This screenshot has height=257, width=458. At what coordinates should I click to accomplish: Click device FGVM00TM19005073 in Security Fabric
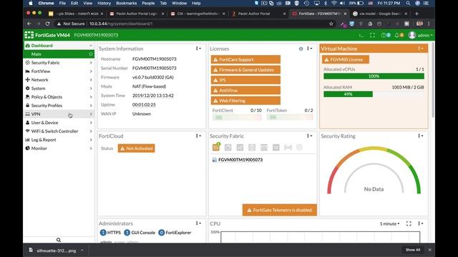click(x=240, y=160)
